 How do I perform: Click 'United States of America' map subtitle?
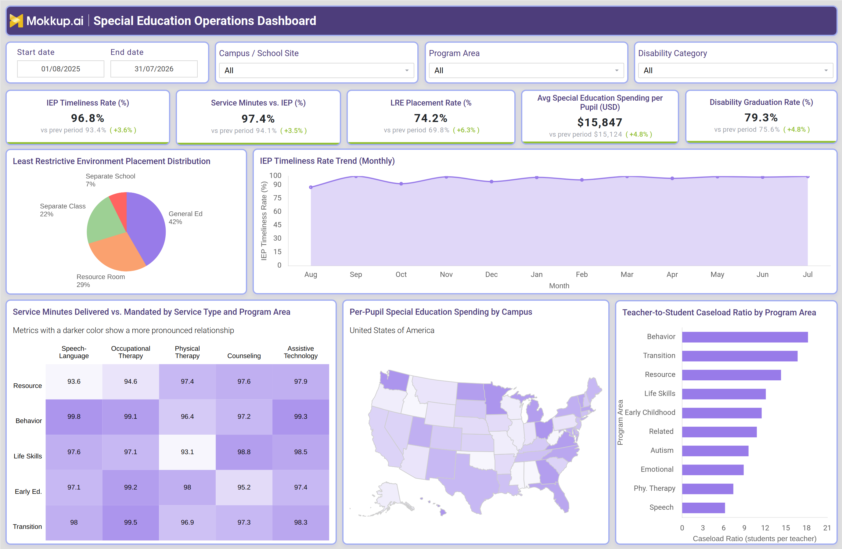(392, 330)
